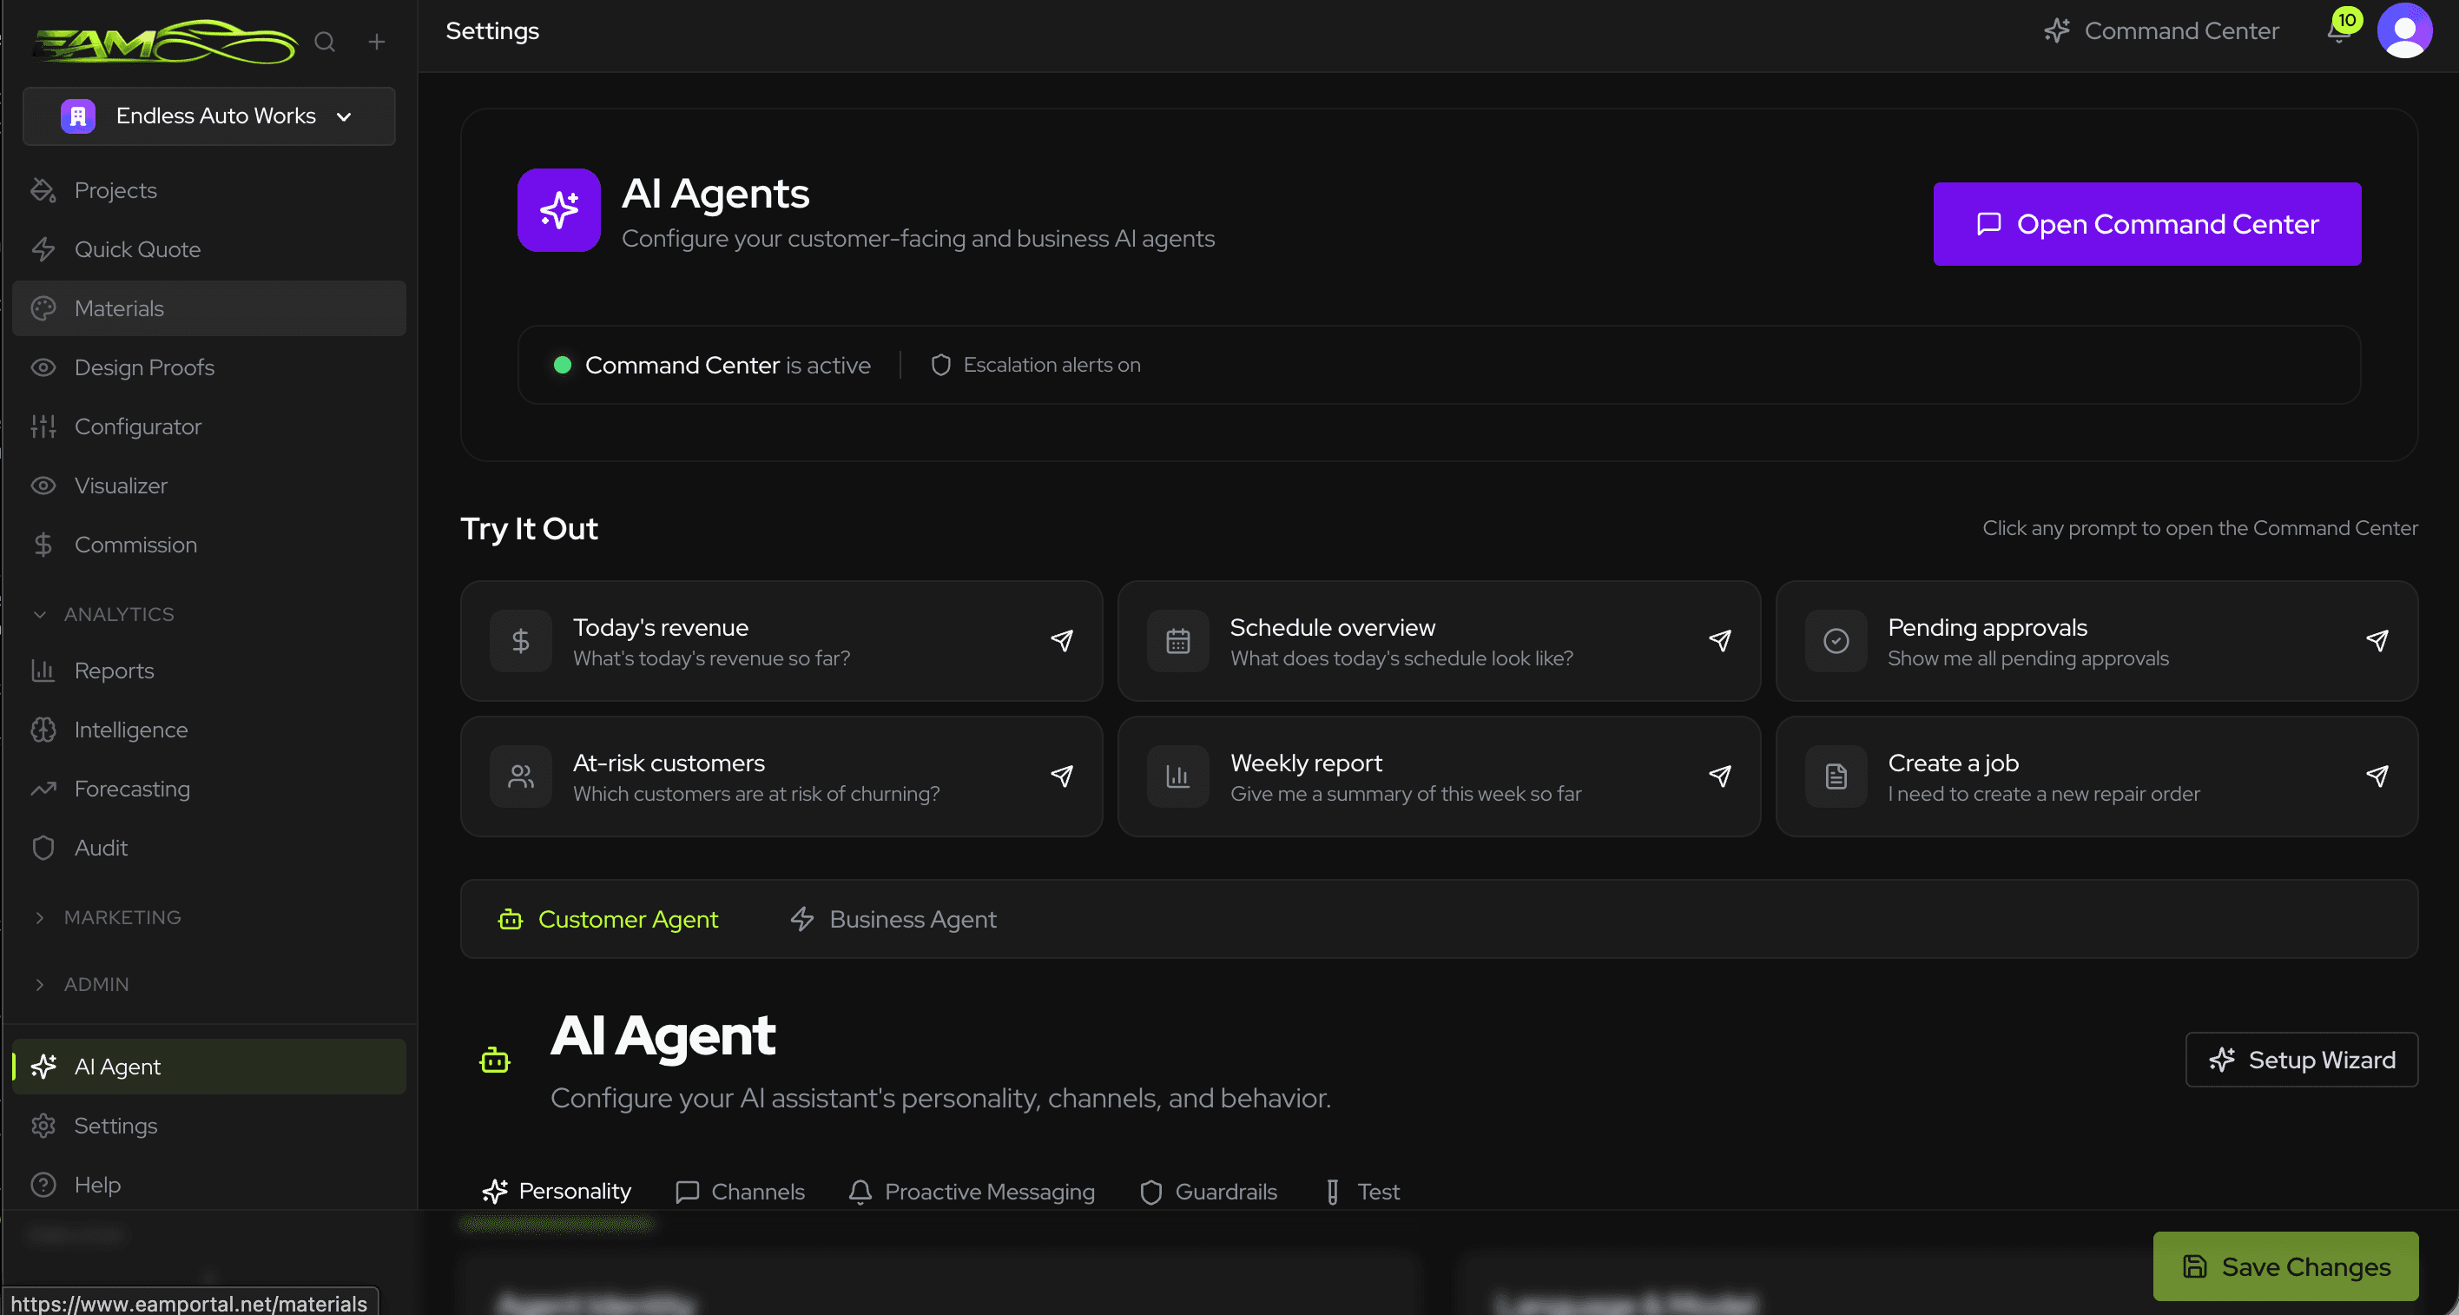Click send arrow on Pending approvals card
Screen dimensions: 2459x1315
2378,641
